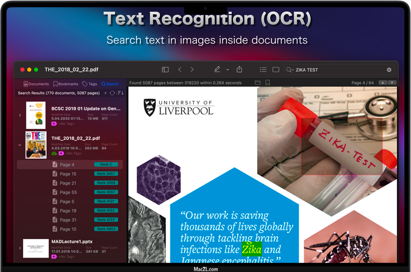Screen dimensions: 411x272
Task: Switch to single page view icon
Action: [x=276, y=69]
